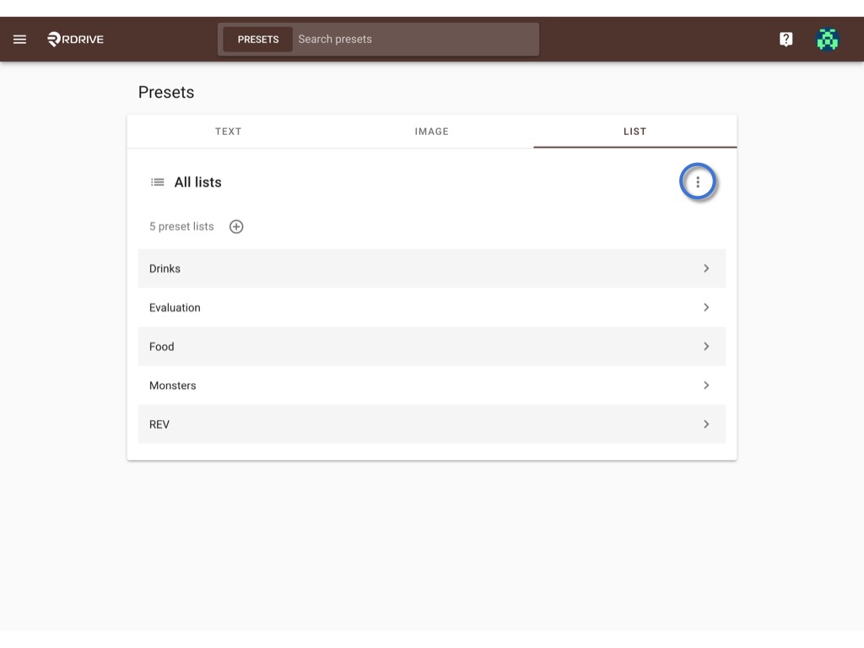Screen dimensions: 864x648
Task: Open the help question mark icon
Action: 786,39
